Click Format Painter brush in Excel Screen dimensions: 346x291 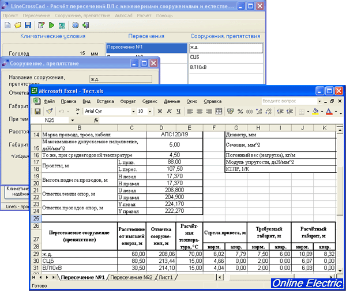tap(50, 111)
